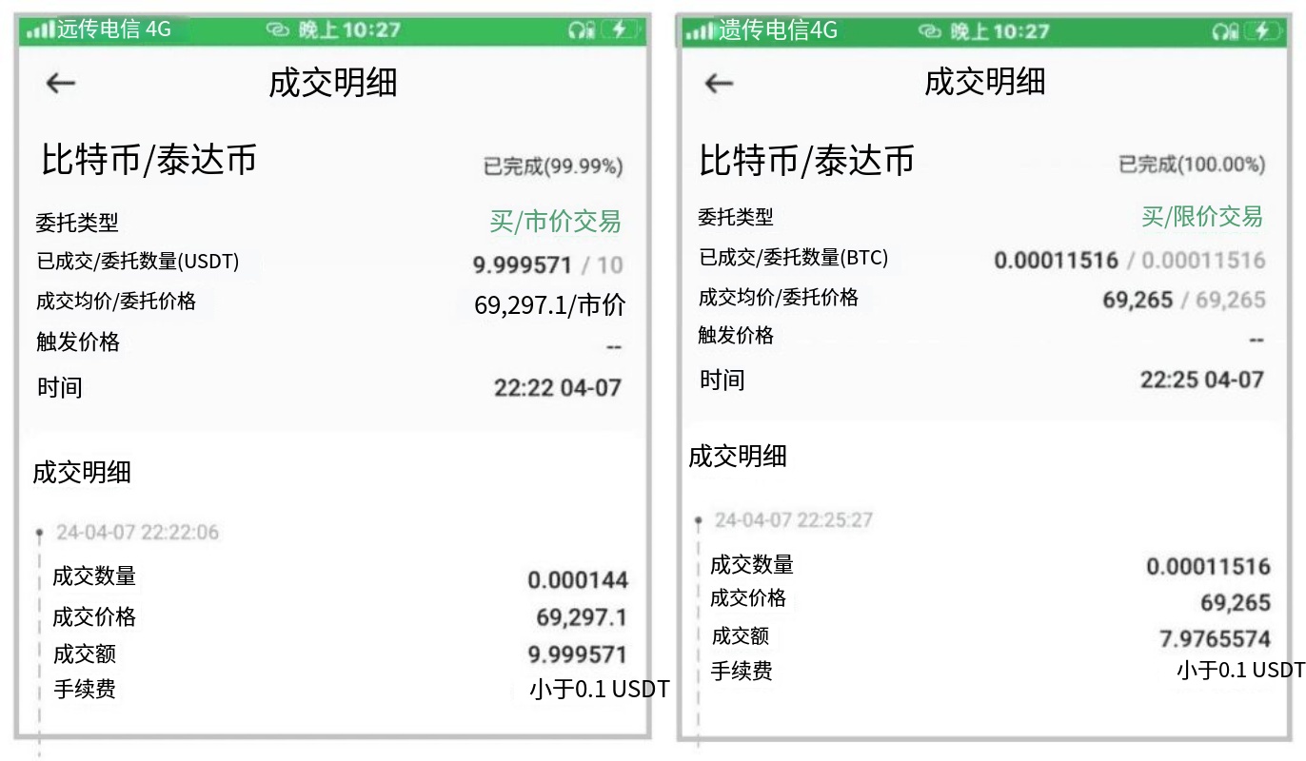Tap the charging battery icon on the left screen
The image size is (1306, 761).
620,29
